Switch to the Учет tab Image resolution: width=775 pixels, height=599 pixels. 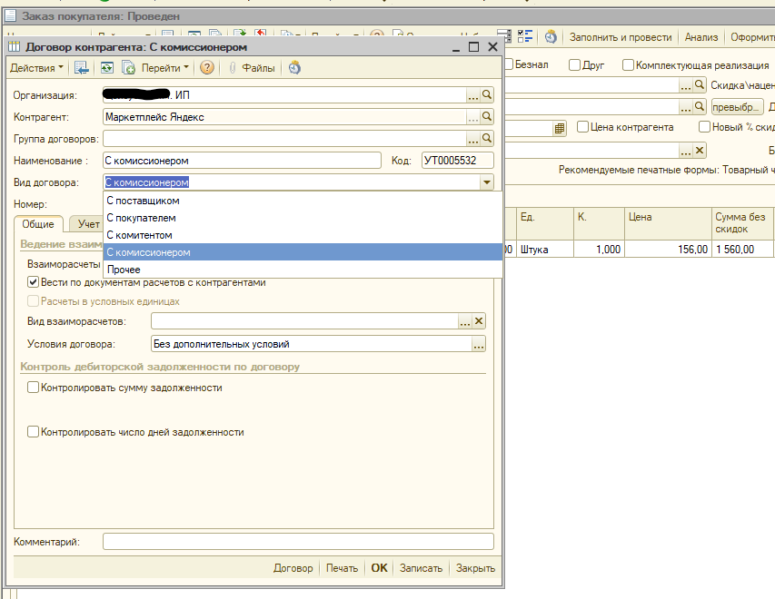coord(88,224)
